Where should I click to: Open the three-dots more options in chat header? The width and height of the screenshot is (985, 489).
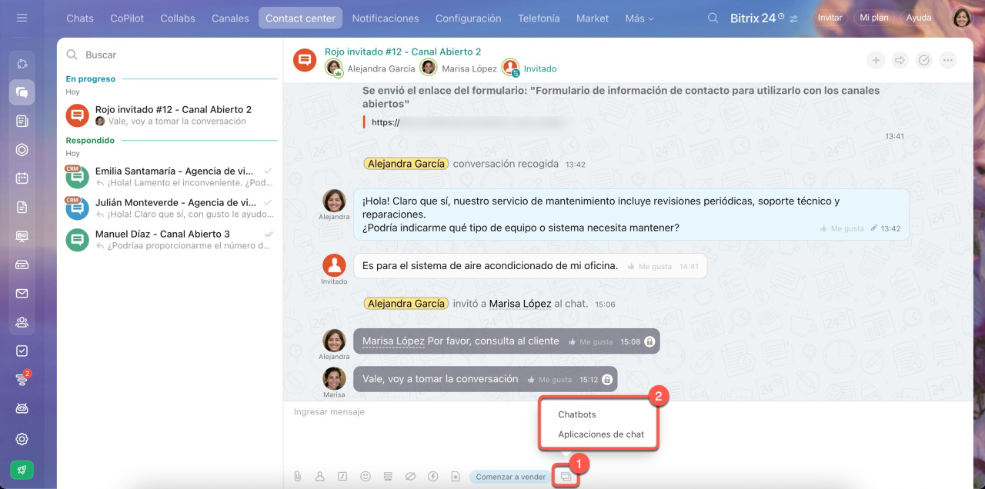[948, 60]
